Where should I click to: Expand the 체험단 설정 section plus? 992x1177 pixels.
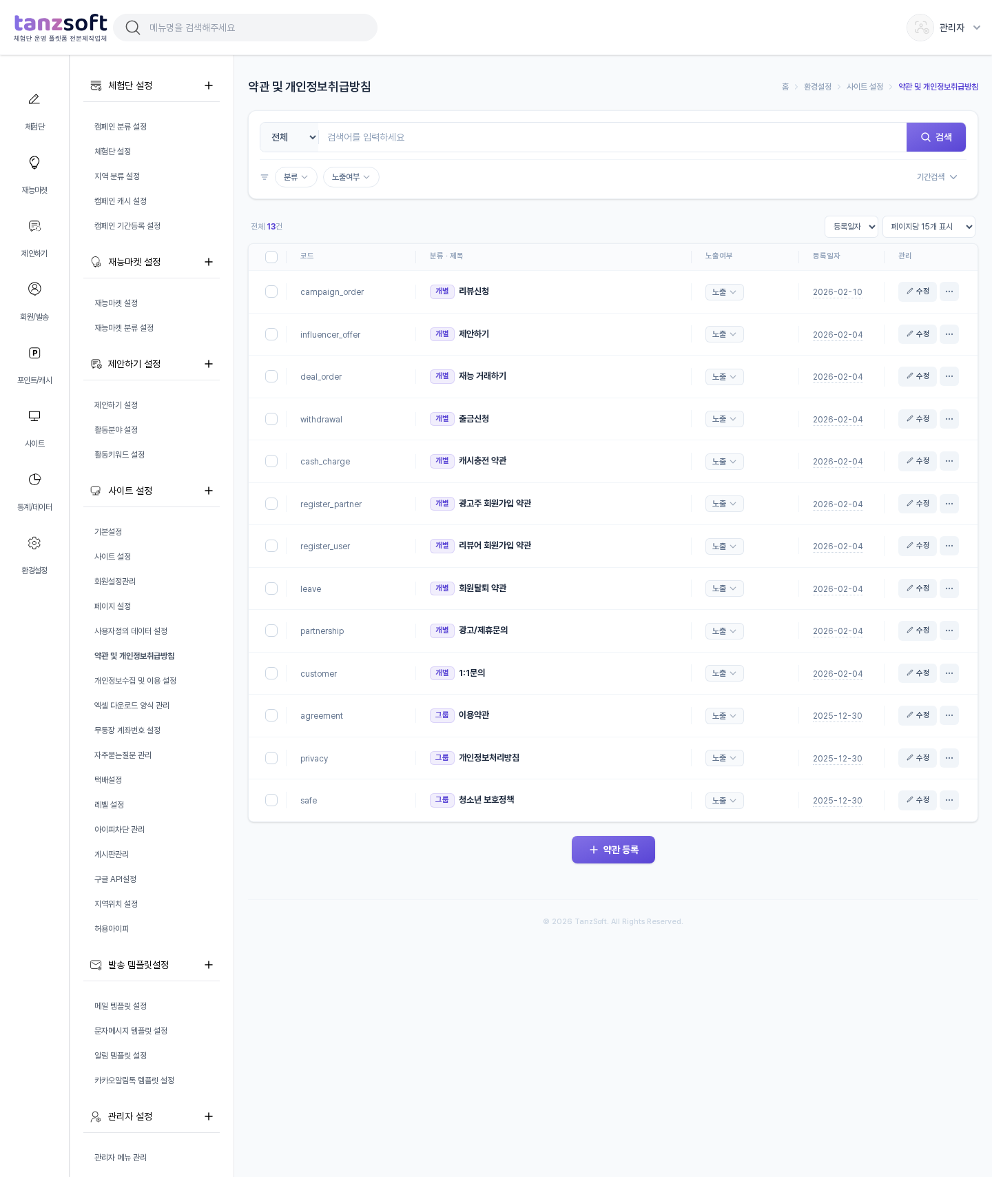click(209, 85)
